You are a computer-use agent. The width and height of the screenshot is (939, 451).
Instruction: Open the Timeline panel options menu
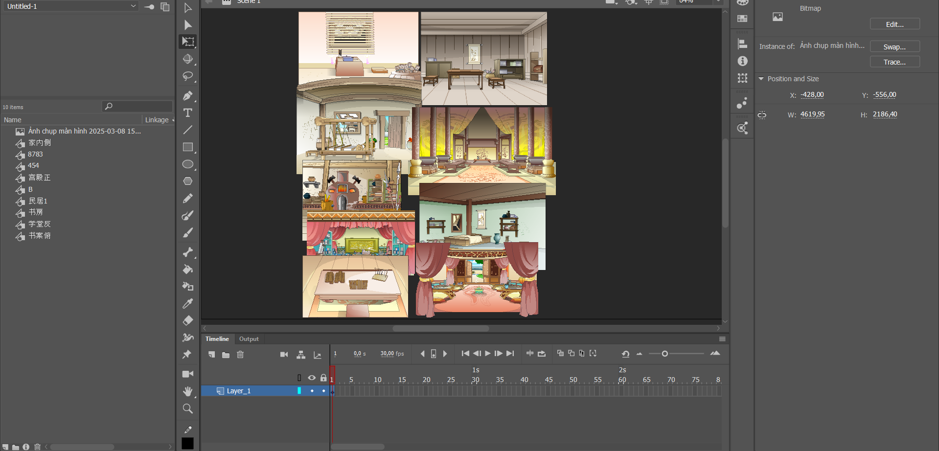pyautogui.click(x=722, y=339)
